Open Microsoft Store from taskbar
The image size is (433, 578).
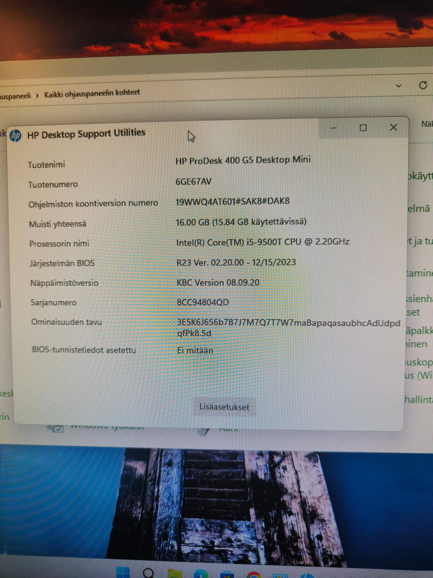pyautogui.click(x=227, y=574)
